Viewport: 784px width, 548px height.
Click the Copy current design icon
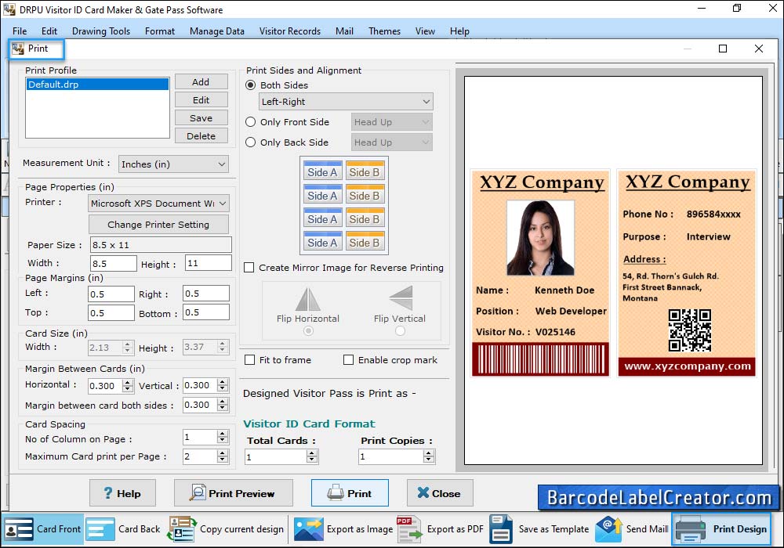[182, 529]
